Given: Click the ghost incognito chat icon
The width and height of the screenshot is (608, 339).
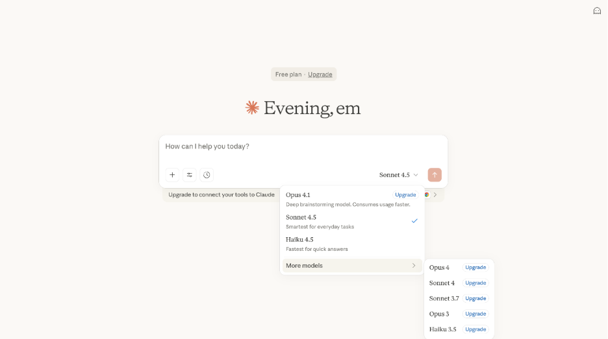Looking at the screenshot, I should [x=597, y=11].
